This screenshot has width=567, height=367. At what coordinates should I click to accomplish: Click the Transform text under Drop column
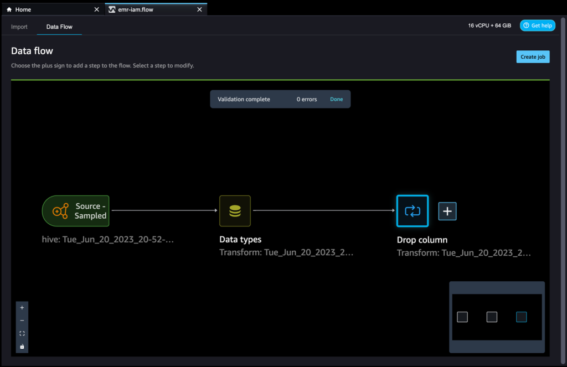(x=463, y=253)
